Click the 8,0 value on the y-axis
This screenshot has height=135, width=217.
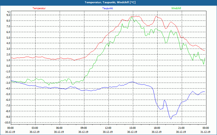[x=8, y=21]
